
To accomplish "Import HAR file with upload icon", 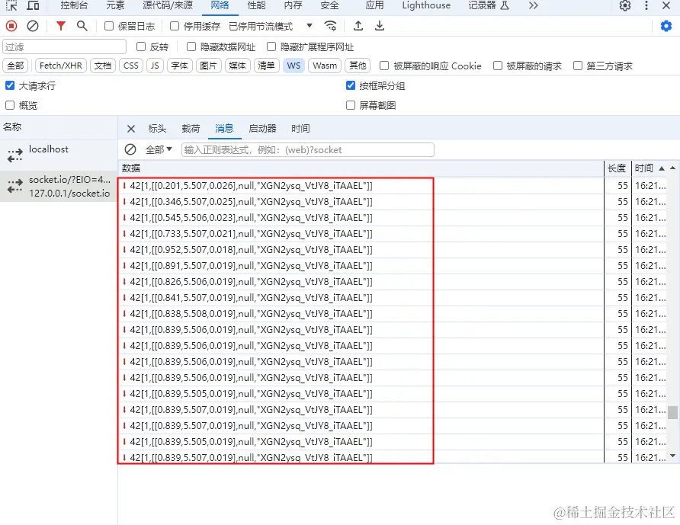I will pos(358,26).
